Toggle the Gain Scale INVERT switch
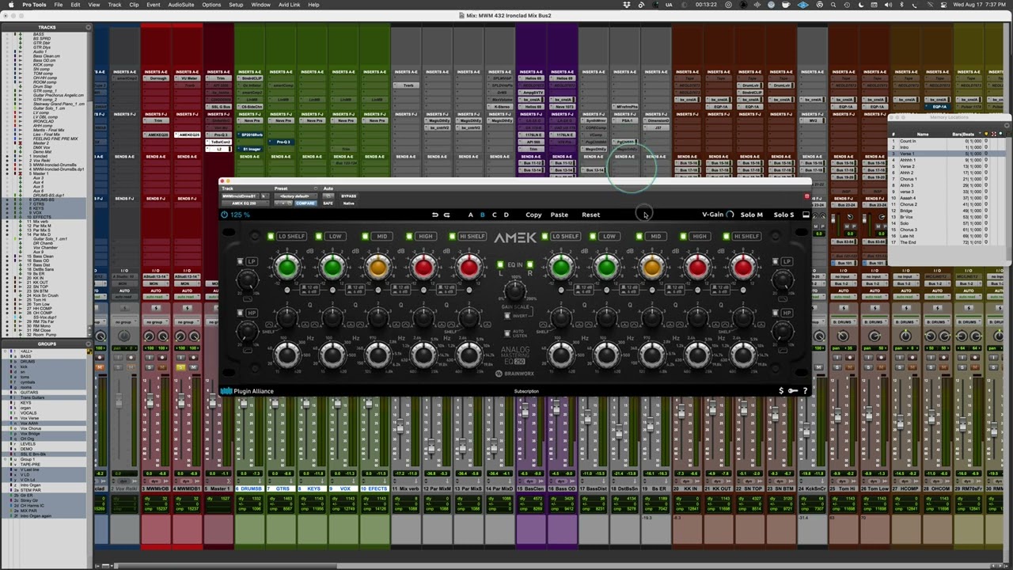 pyautogui.click(x=507, y=315)
